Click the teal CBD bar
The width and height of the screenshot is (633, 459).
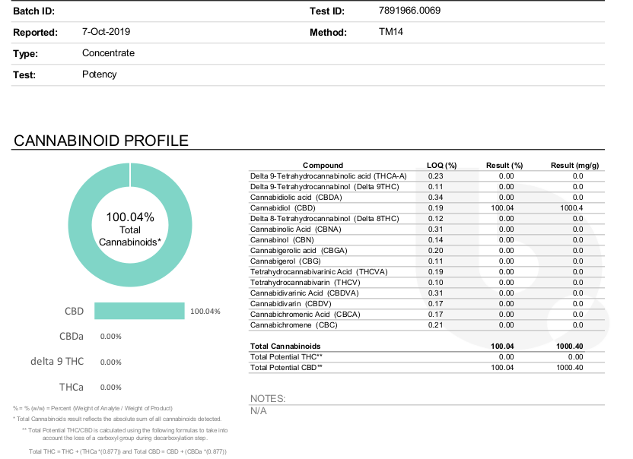click(139, 311)
